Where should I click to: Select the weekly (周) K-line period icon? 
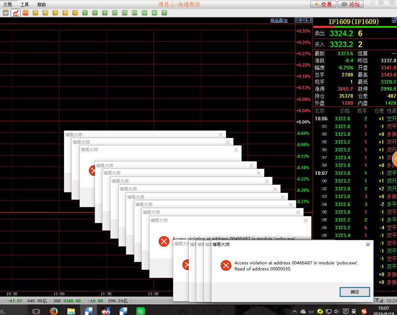(x=45, y=13)
